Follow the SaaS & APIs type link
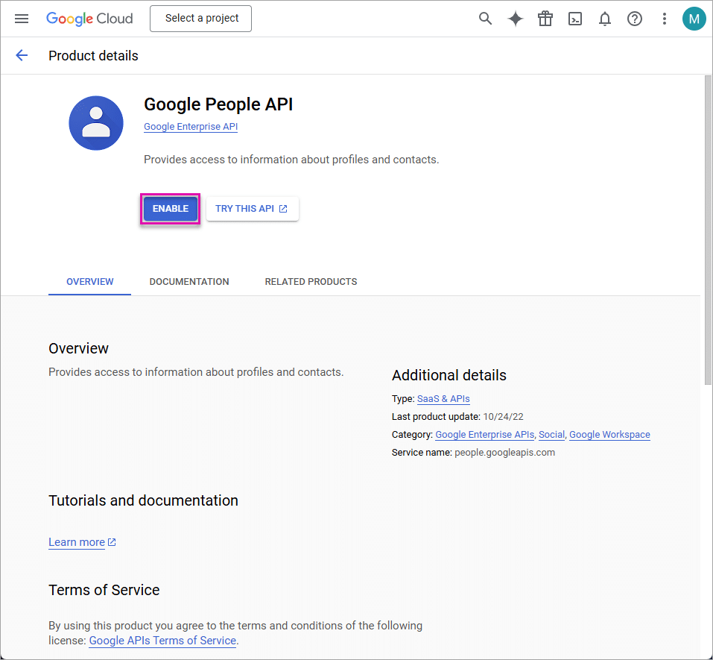The width and height of the screenshot is (713, 660). coord(443,399)
